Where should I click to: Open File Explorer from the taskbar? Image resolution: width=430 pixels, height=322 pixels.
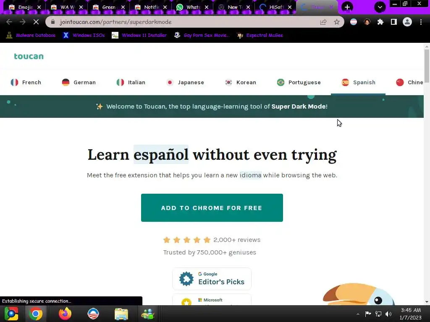[121, 314]
